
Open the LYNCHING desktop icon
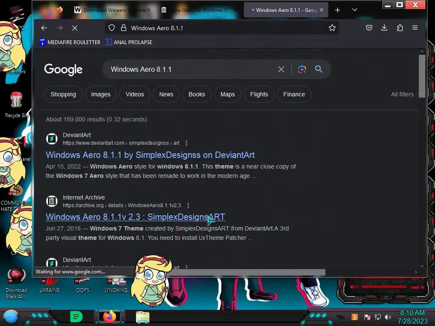coord(116,285)
